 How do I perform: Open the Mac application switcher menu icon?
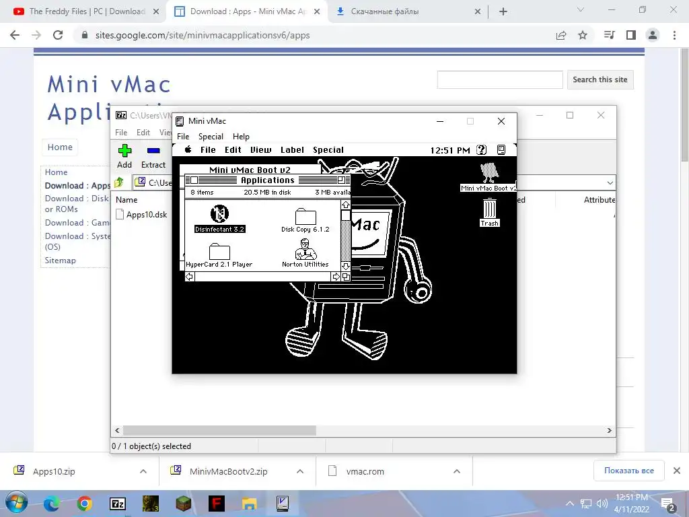click(x=501, y=150)
